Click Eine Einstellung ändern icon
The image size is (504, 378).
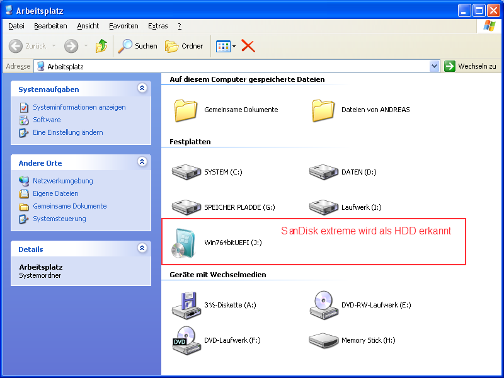[24, 132]
